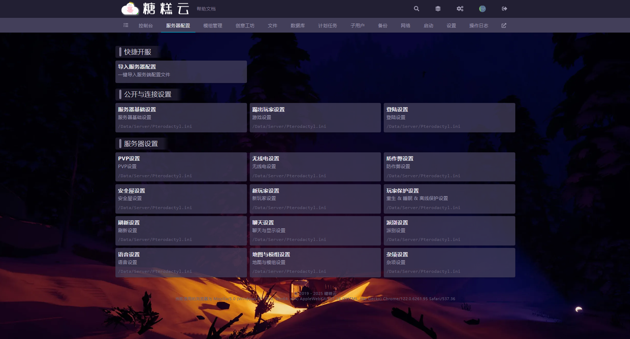The width and height of the screenshot is (630, 339).
Task: Open the 聊天设置 card
Action: (315, 230)
